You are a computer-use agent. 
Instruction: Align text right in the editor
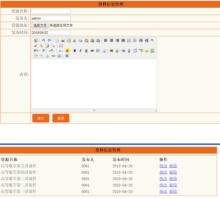117,41
